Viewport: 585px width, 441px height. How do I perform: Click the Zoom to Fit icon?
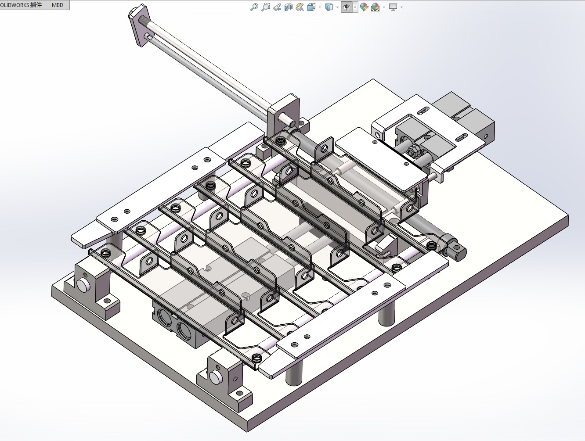(x=254, y=7)
